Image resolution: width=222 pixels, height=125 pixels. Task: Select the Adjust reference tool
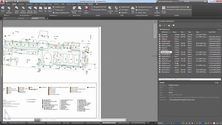[x=50, y=9]
